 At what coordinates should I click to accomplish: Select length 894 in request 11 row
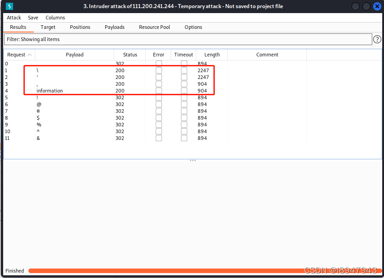pos(202,138)
